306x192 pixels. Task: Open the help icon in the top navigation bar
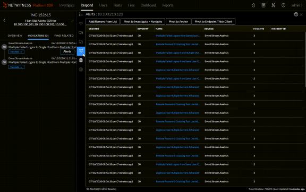click(283, 5)
